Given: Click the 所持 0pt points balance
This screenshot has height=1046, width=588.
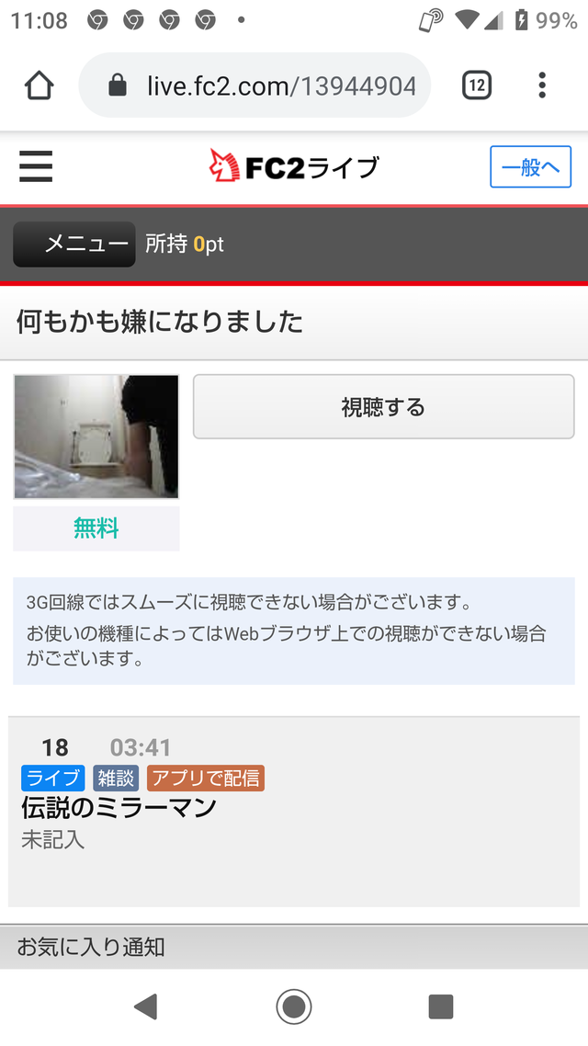Looking at the screenshot, I should 185,244.
